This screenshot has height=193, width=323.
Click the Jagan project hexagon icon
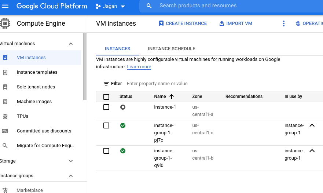[x=98, y=6]
